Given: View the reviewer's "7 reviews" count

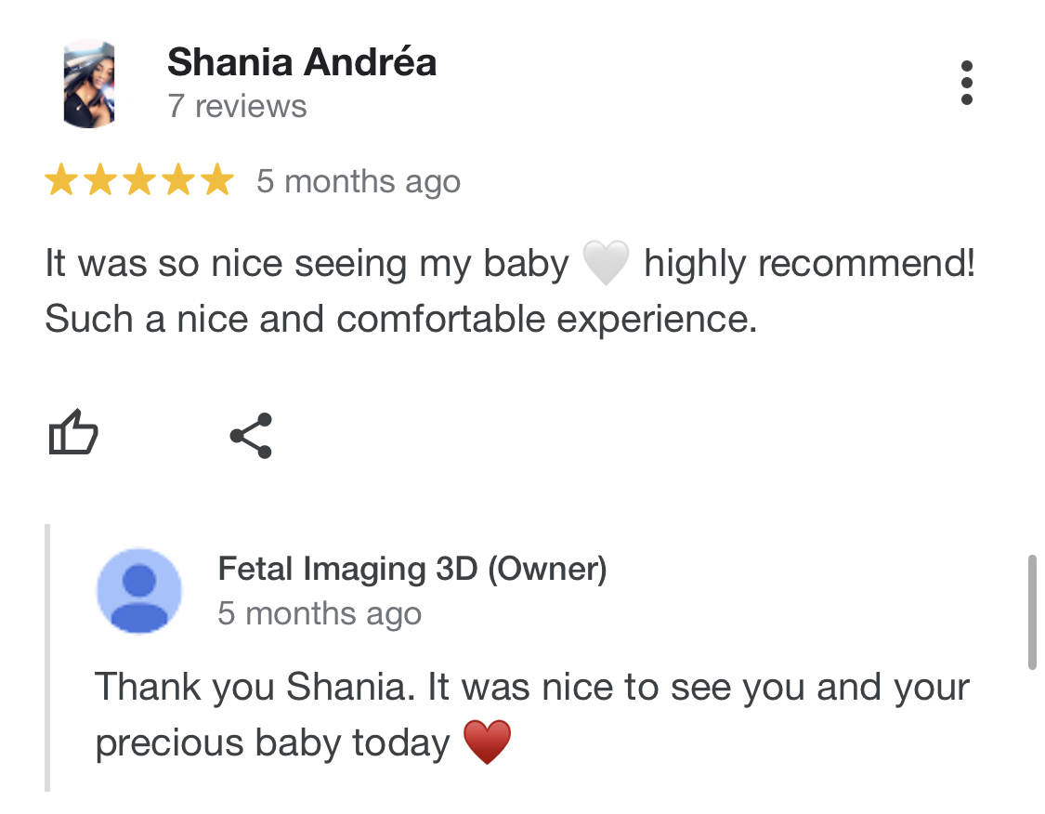Looking at the screenshot, I should (237, 106).
